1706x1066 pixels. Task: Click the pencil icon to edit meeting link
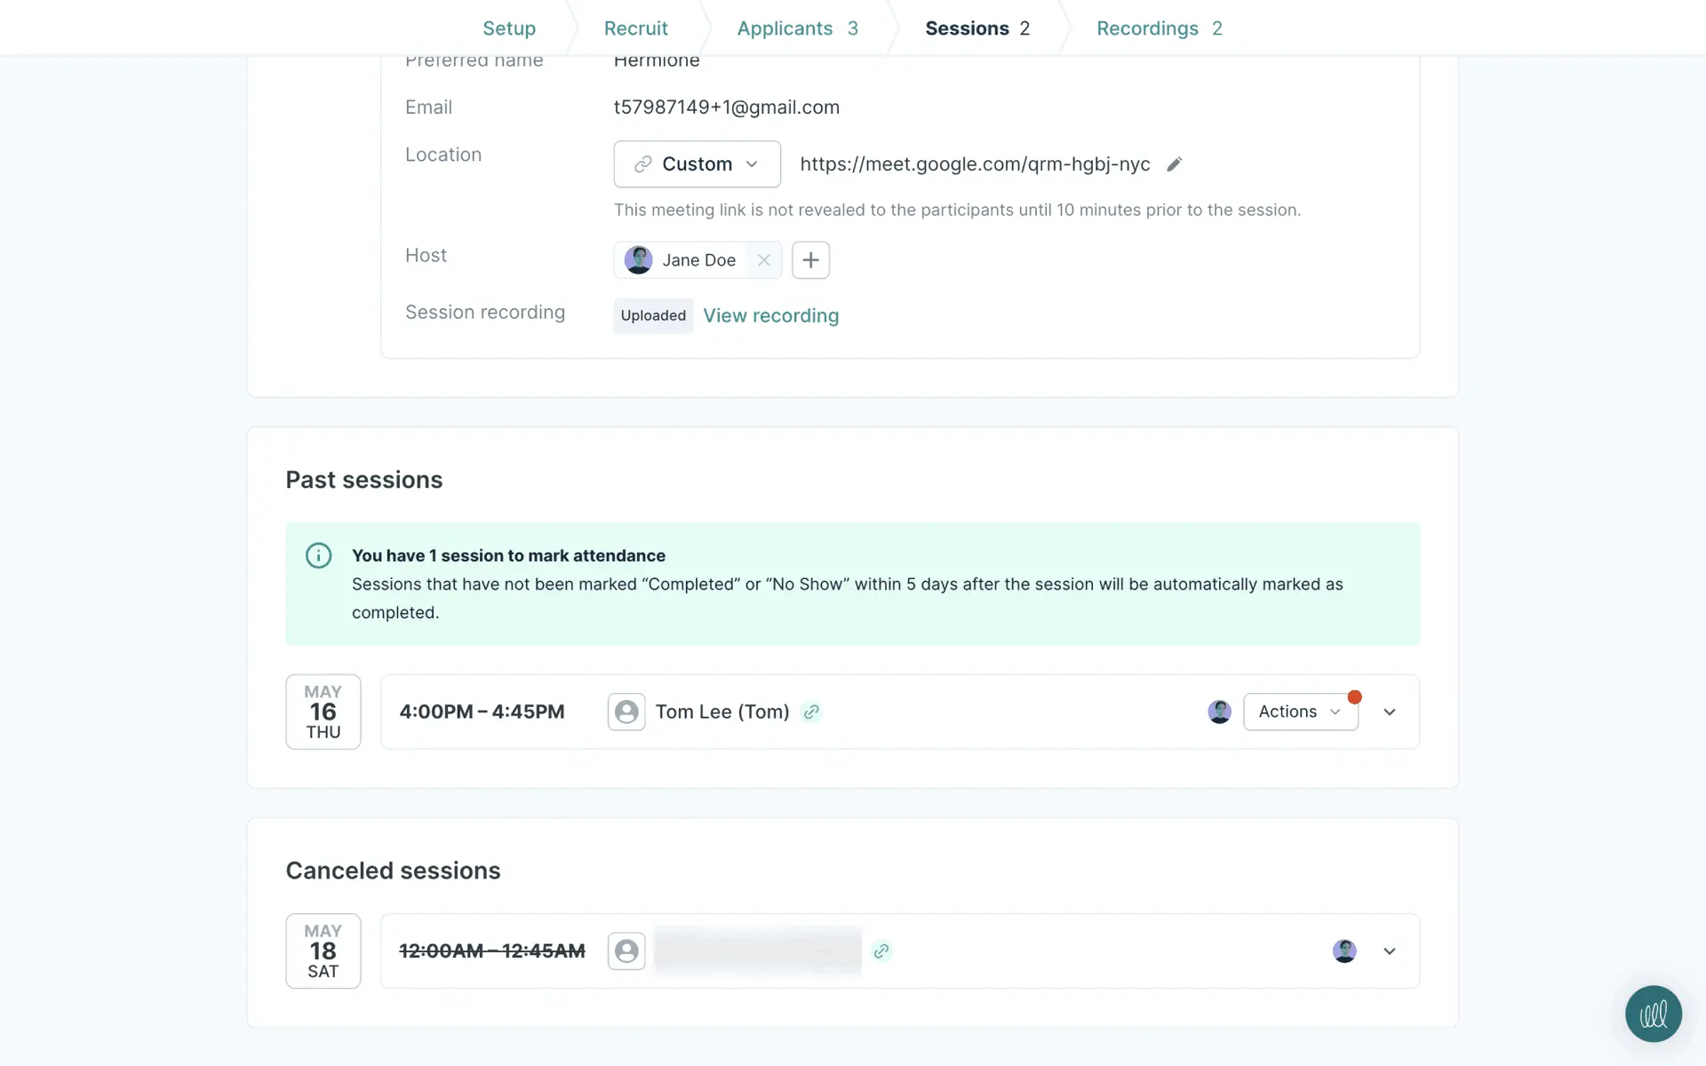1174,164
